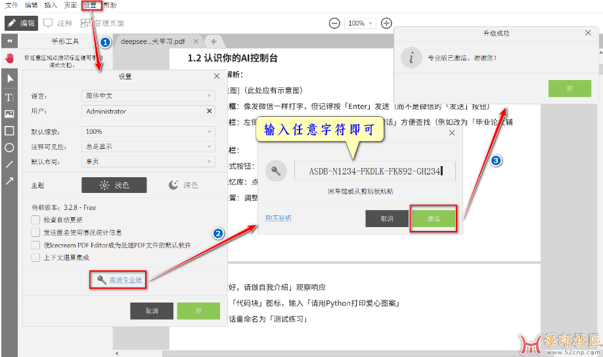Click the zoom out minus icon
Screen dimensions: 603x357
coord(334,23)
